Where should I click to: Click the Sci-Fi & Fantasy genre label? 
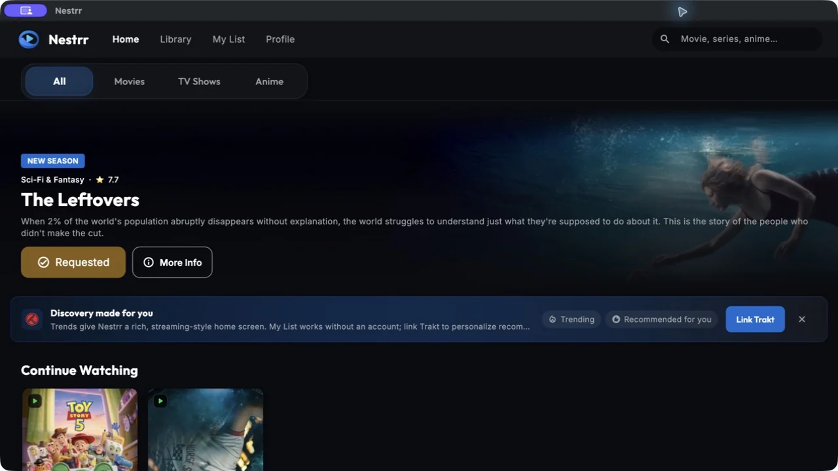click(52, 180)
